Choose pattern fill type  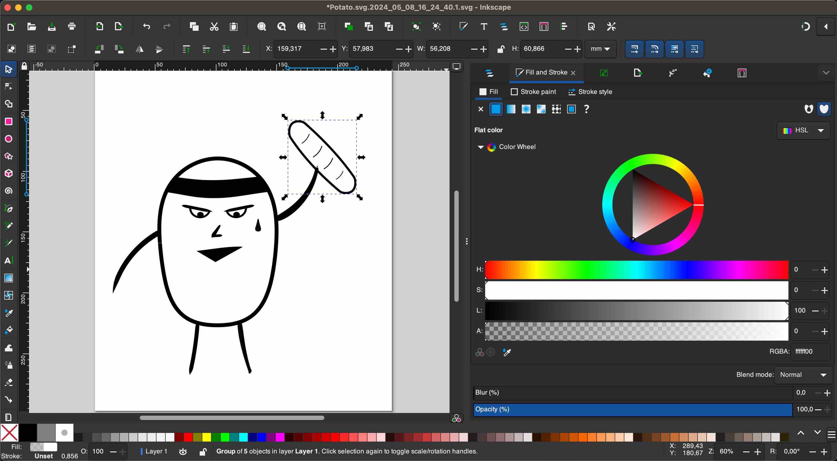pyautogui.click(x=556, y=109)
